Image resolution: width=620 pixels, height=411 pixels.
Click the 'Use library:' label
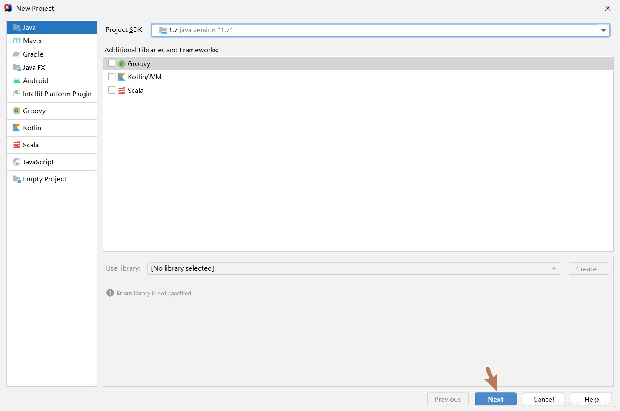point(123,268)
